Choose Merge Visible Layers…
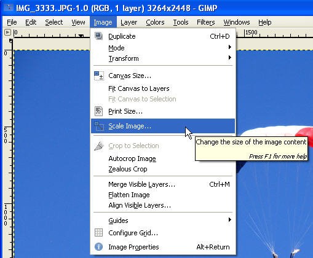Viewport: 313px width, 258px height. click(163, 184)
